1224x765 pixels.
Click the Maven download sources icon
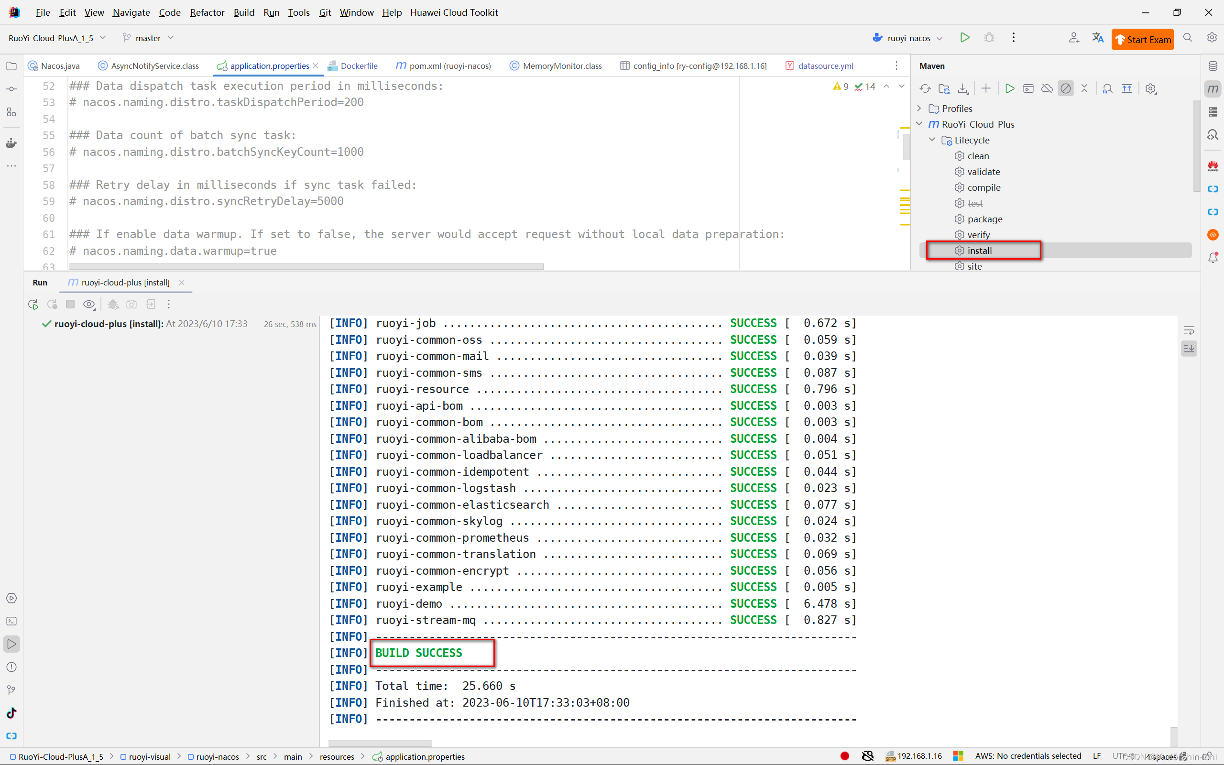[963, 88]
